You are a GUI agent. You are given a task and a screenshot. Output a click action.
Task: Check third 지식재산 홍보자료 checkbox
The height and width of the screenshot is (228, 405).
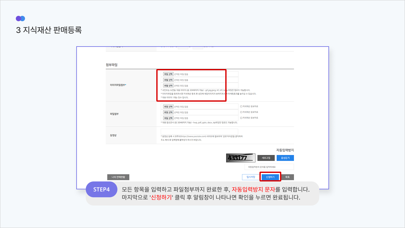click(x=241, y=118)
